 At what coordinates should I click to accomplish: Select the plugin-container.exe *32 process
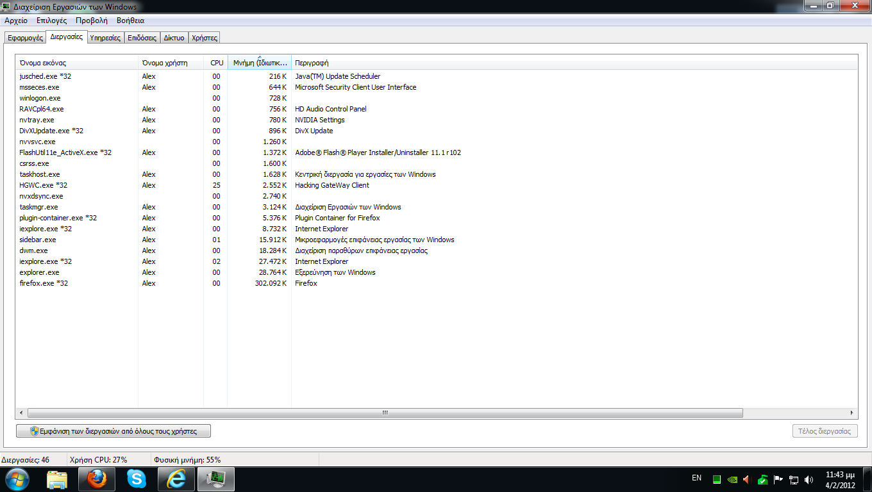(437, 218)
